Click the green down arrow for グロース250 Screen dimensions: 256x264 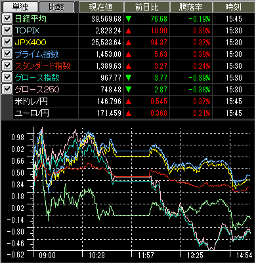[x=129, y=90]
